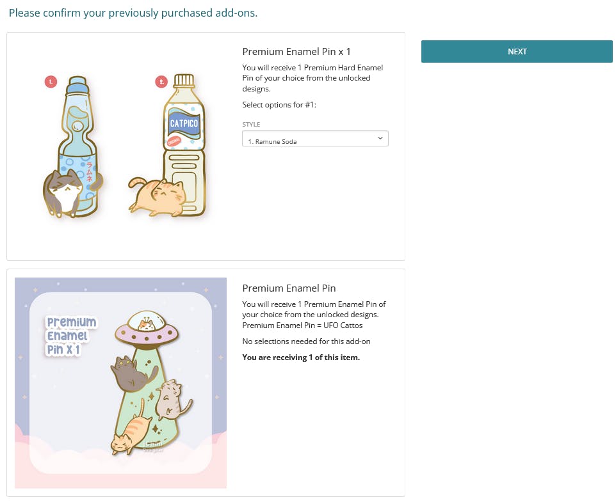Click the 'Select options for #1:' label

[x=279, y=105]
